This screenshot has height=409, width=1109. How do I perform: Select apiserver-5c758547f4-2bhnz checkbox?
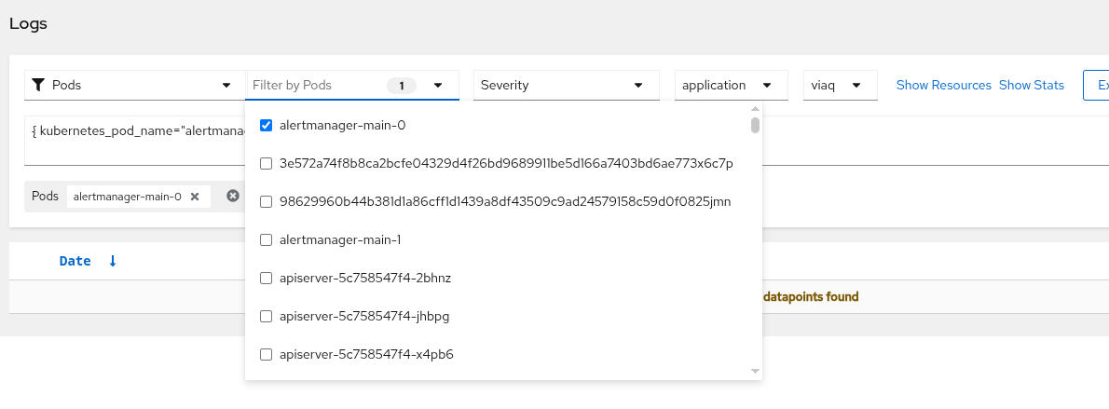pyautogui.click(x=267, y=278)
